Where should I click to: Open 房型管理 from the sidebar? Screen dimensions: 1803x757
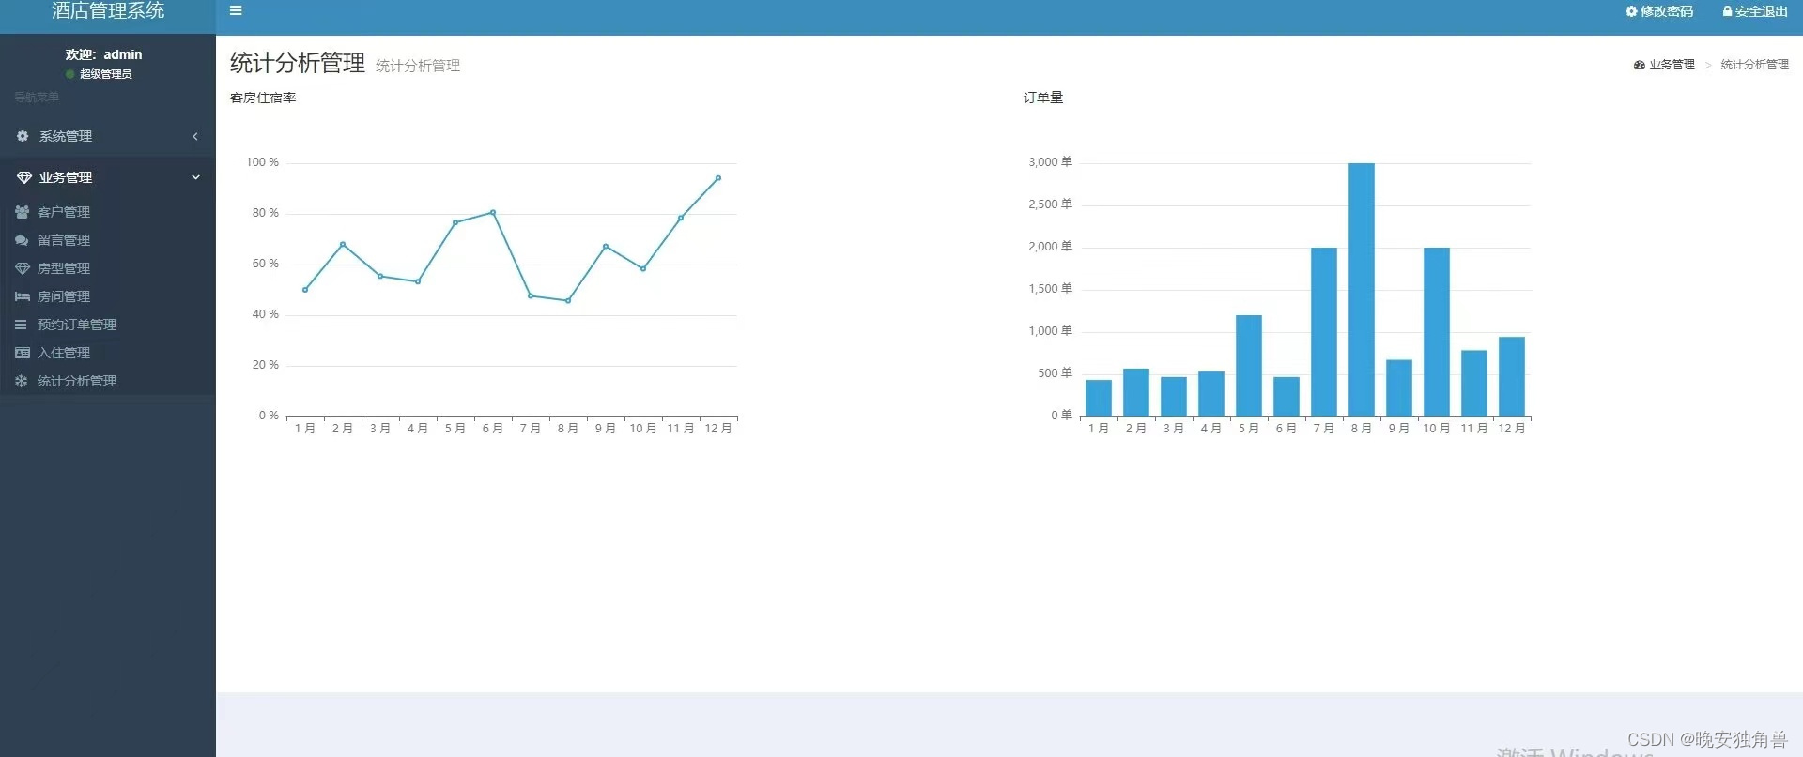point(64,268)
